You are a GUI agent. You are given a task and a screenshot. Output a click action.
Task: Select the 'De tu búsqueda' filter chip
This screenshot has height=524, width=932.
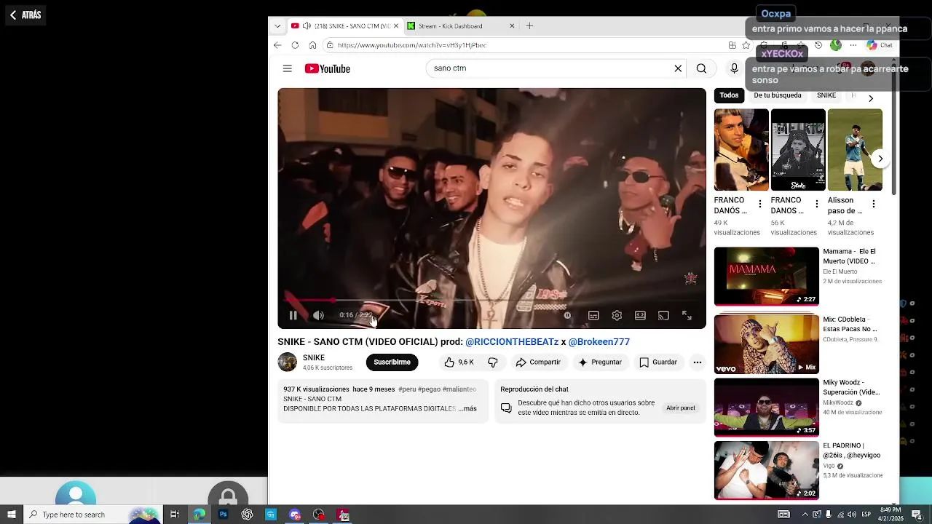[777, 95]
